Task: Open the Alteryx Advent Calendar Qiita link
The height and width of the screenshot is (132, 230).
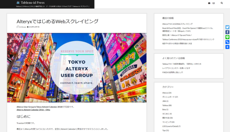Action: pyautogui.click(x=33, y=110)
